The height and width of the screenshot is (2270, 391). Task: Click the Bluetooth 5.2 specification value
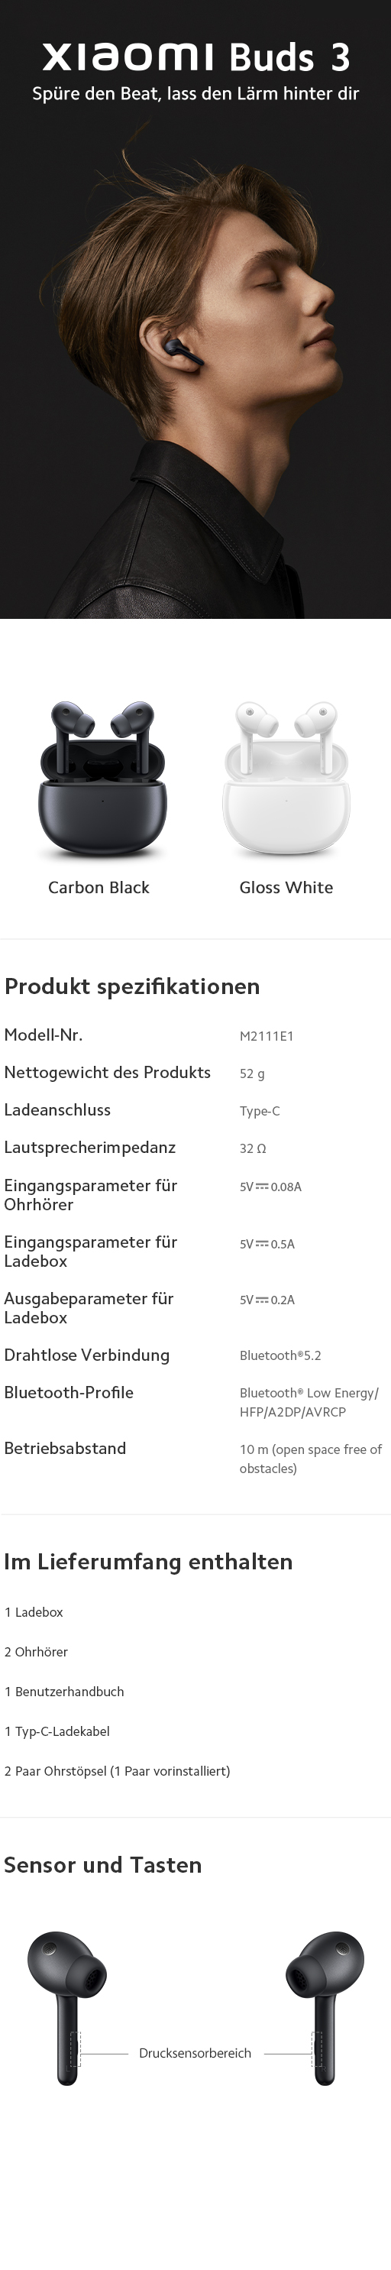tap(280, 1355)
